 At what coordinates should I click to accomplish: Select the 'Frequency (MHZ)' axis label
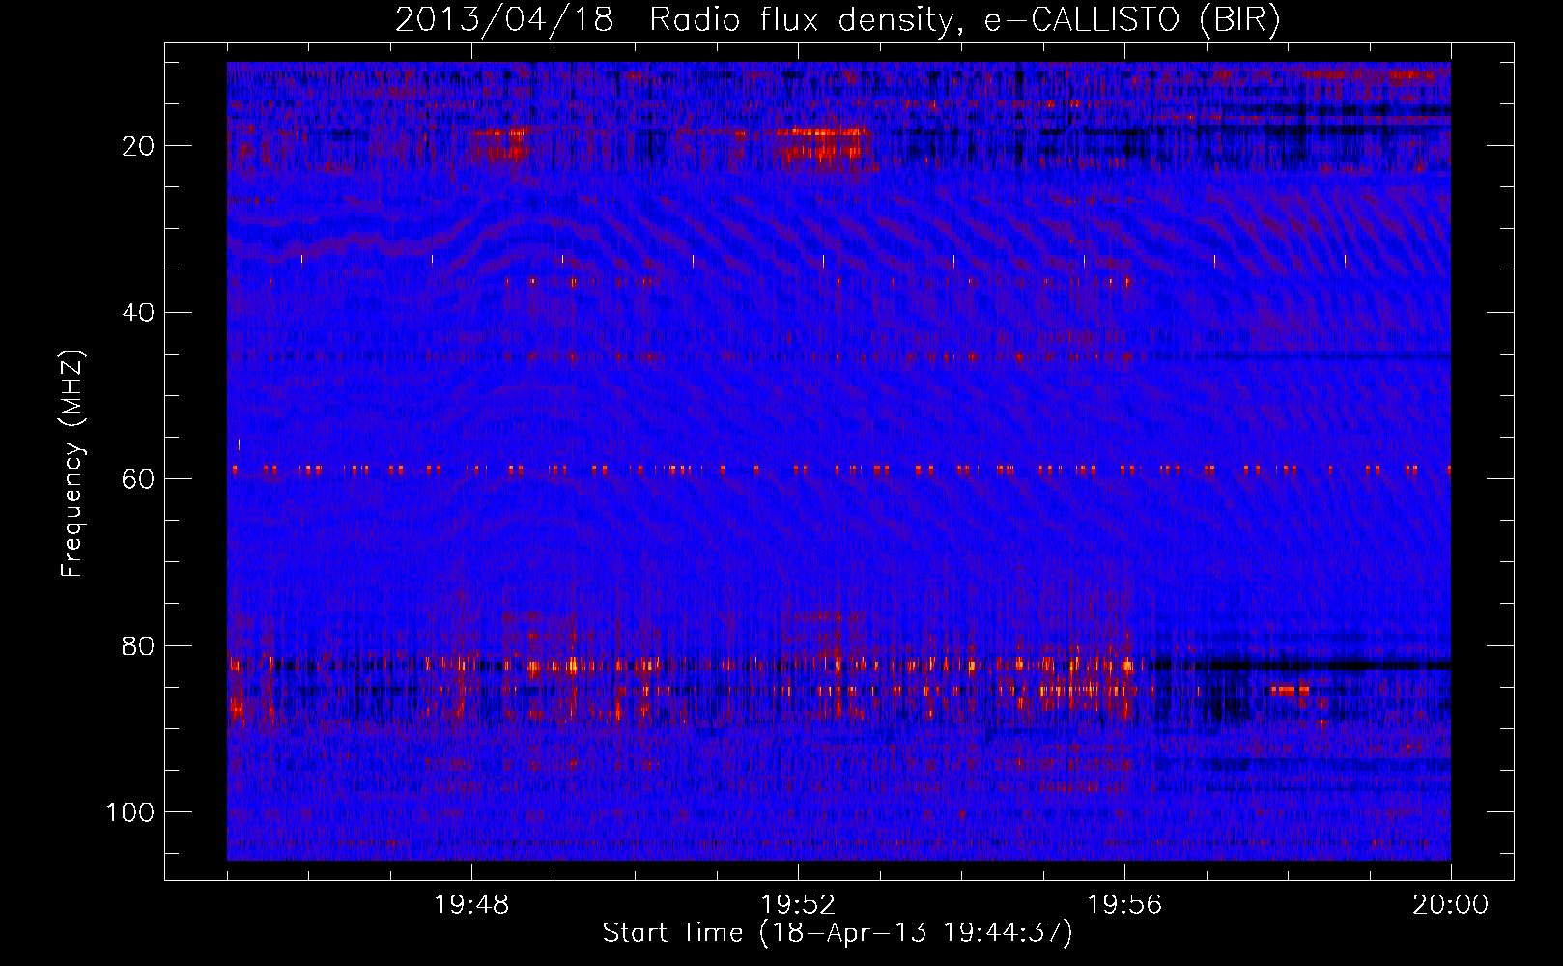point(73,463)
